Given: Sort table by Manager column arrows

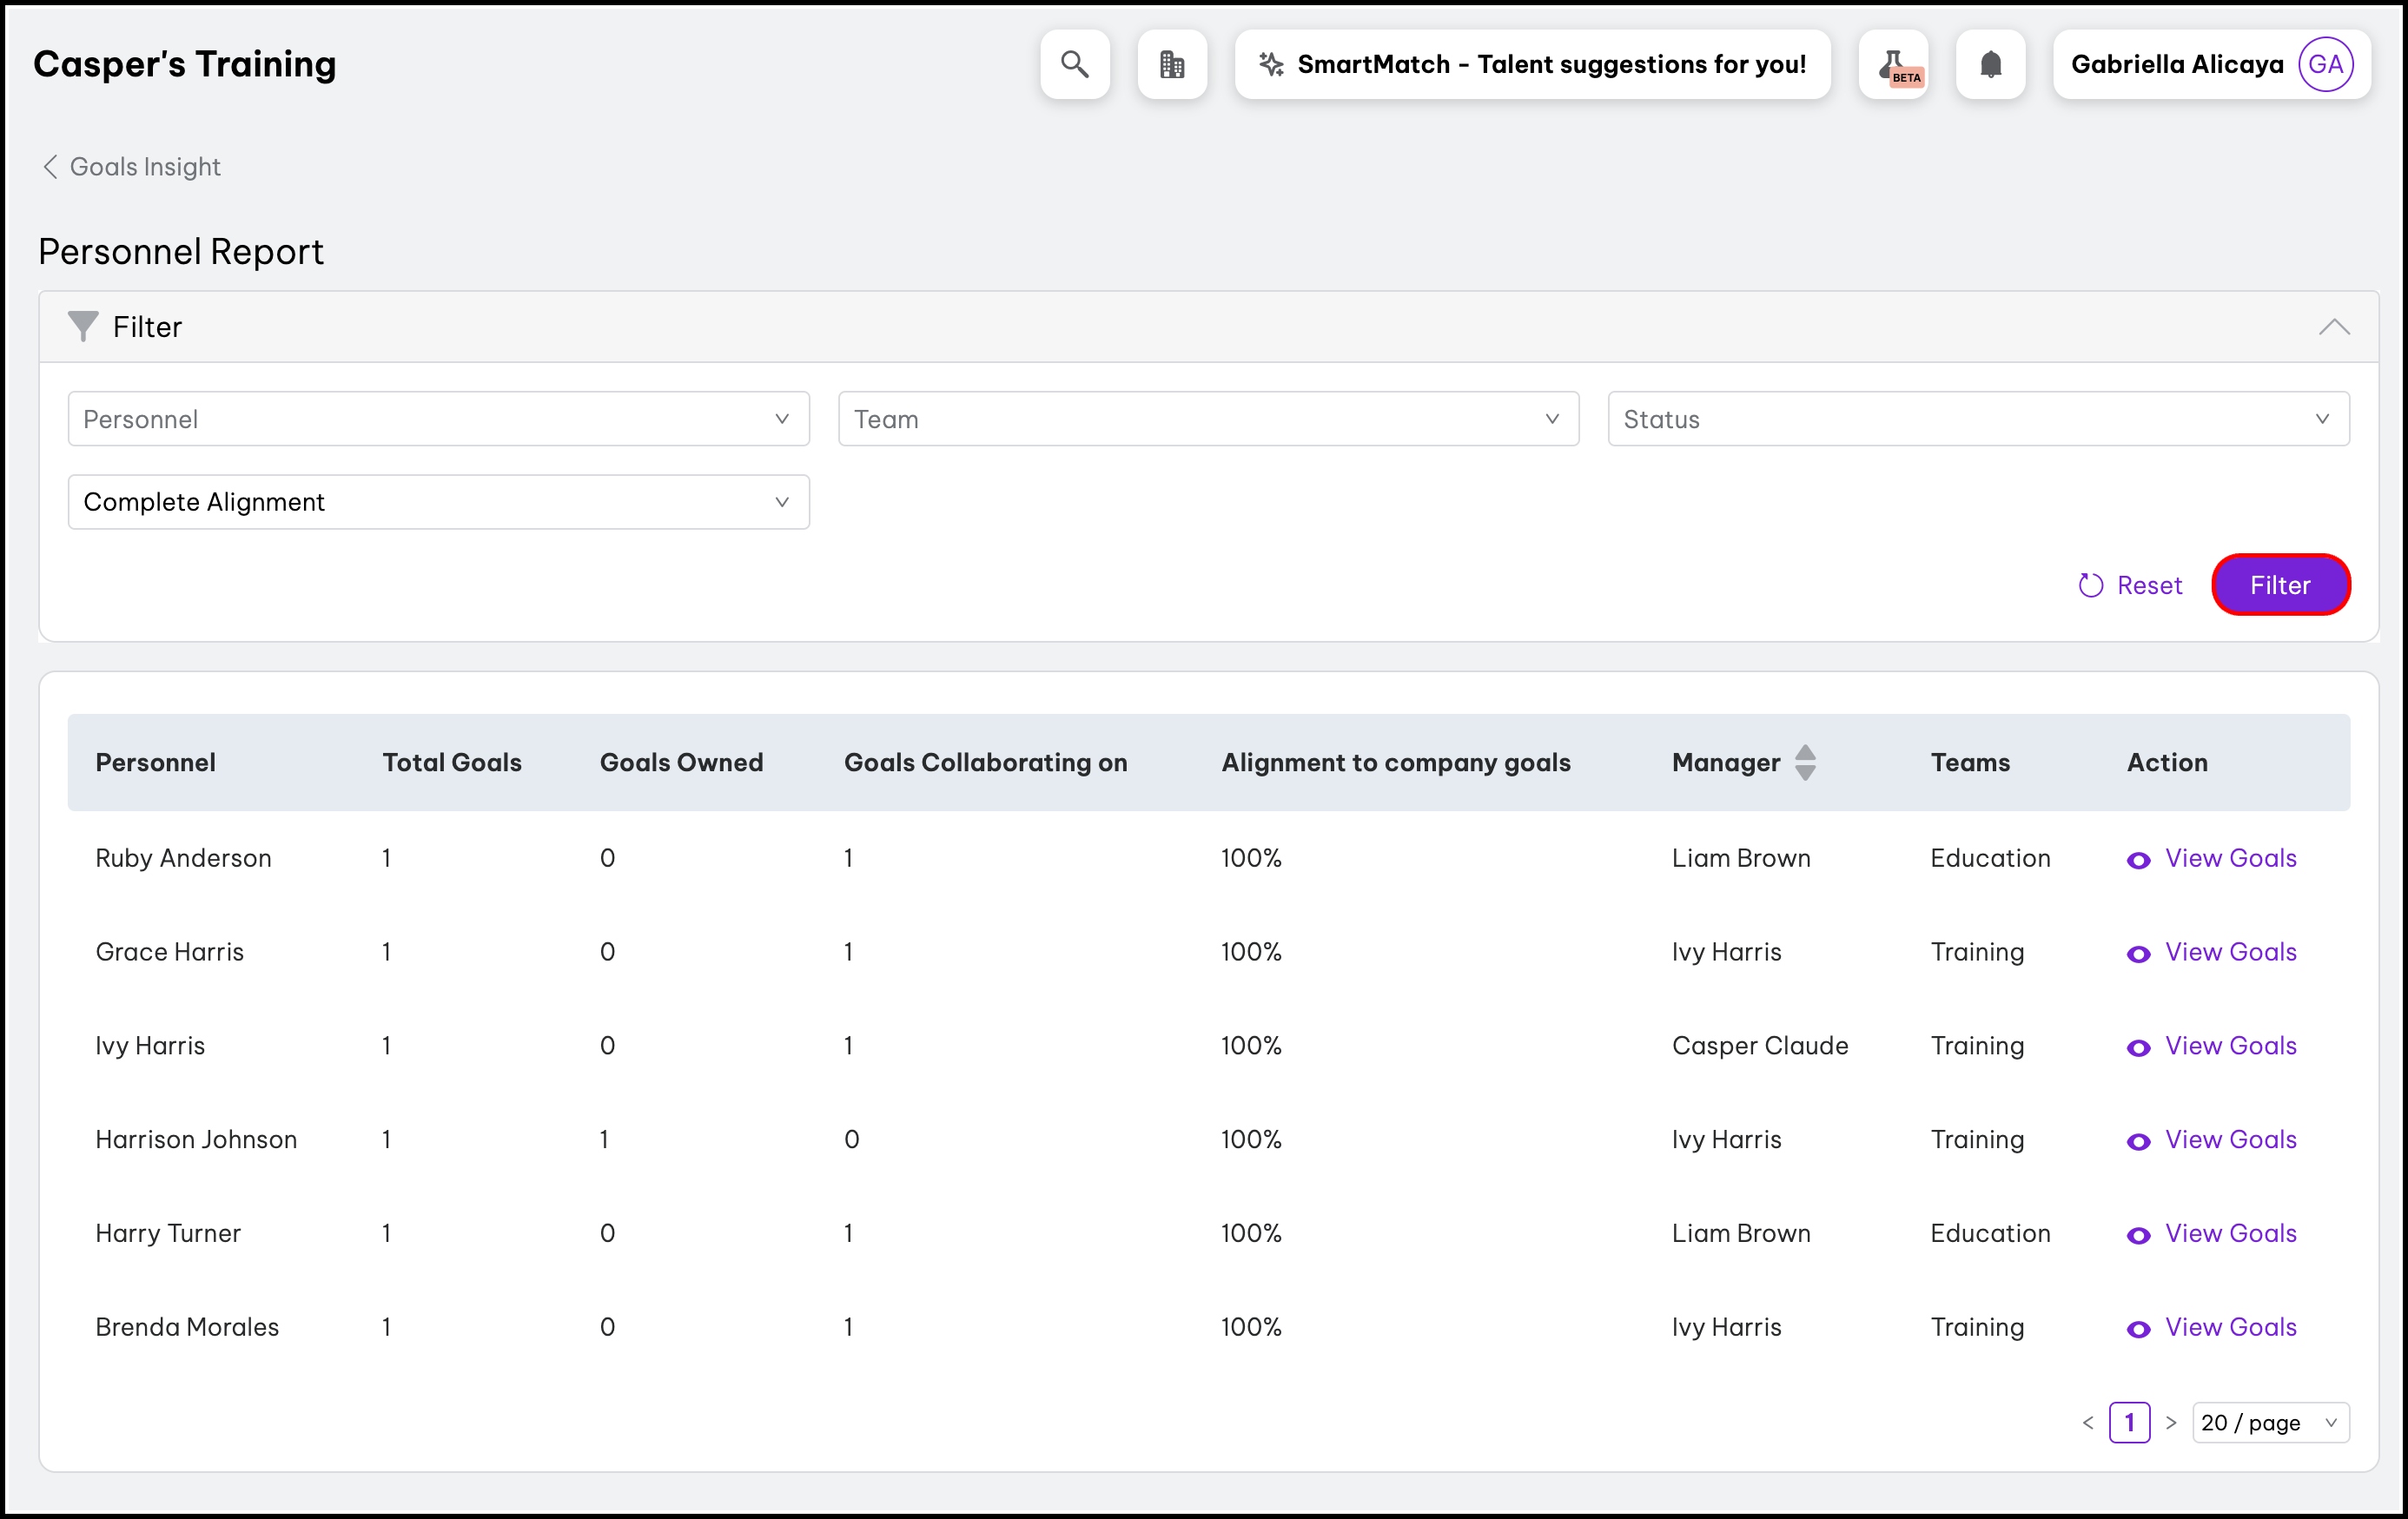Looking at the screenshot, I should (1805, 762).
